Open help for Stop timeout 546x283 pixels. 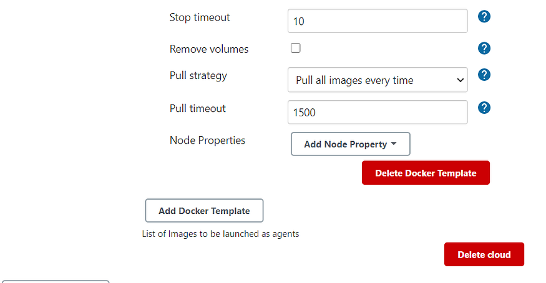pos(484,16)
